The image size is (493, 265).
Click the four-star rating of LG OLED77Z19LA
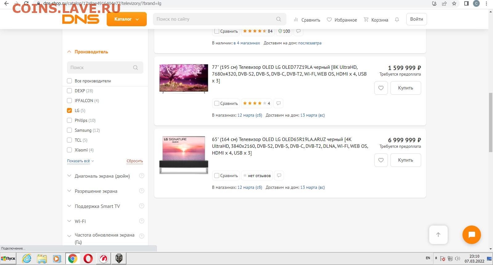[x=257, y=103]
